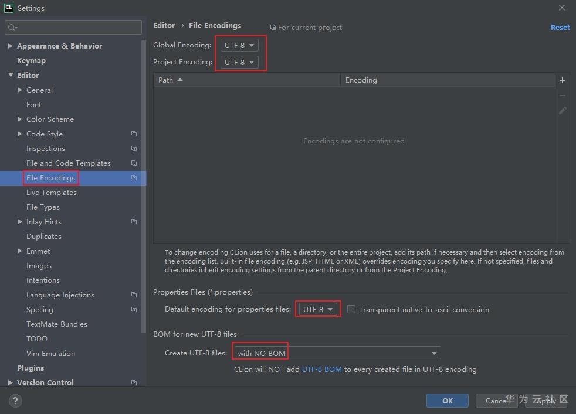Open the Create UTF-8 files dropdown
This screenshot has width=576, height=414.
[x=338, y=353]
